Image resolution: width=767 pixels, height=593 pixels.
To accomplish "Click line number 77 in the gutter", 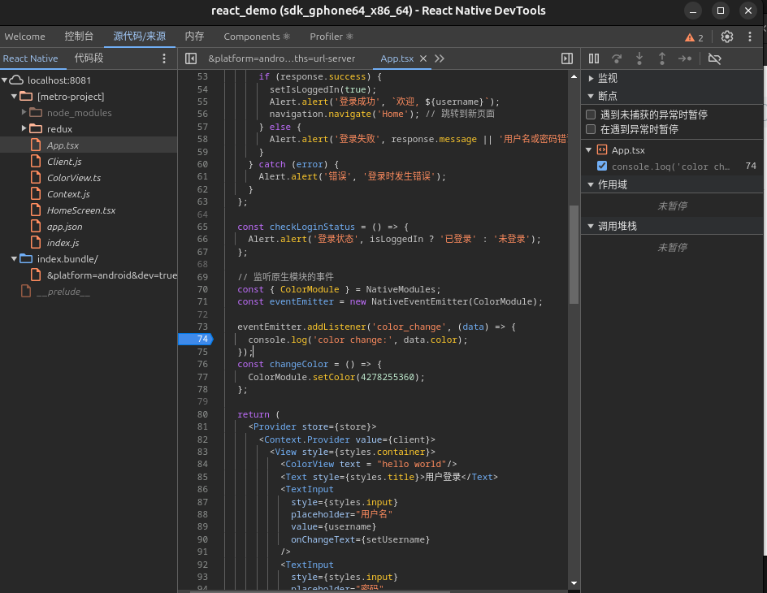I will click(x=202, y=377).
